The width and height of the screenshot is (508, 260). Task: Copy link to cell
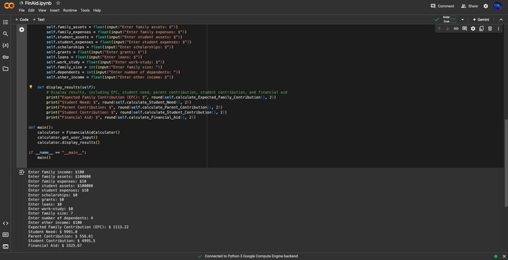coord(456,29)
